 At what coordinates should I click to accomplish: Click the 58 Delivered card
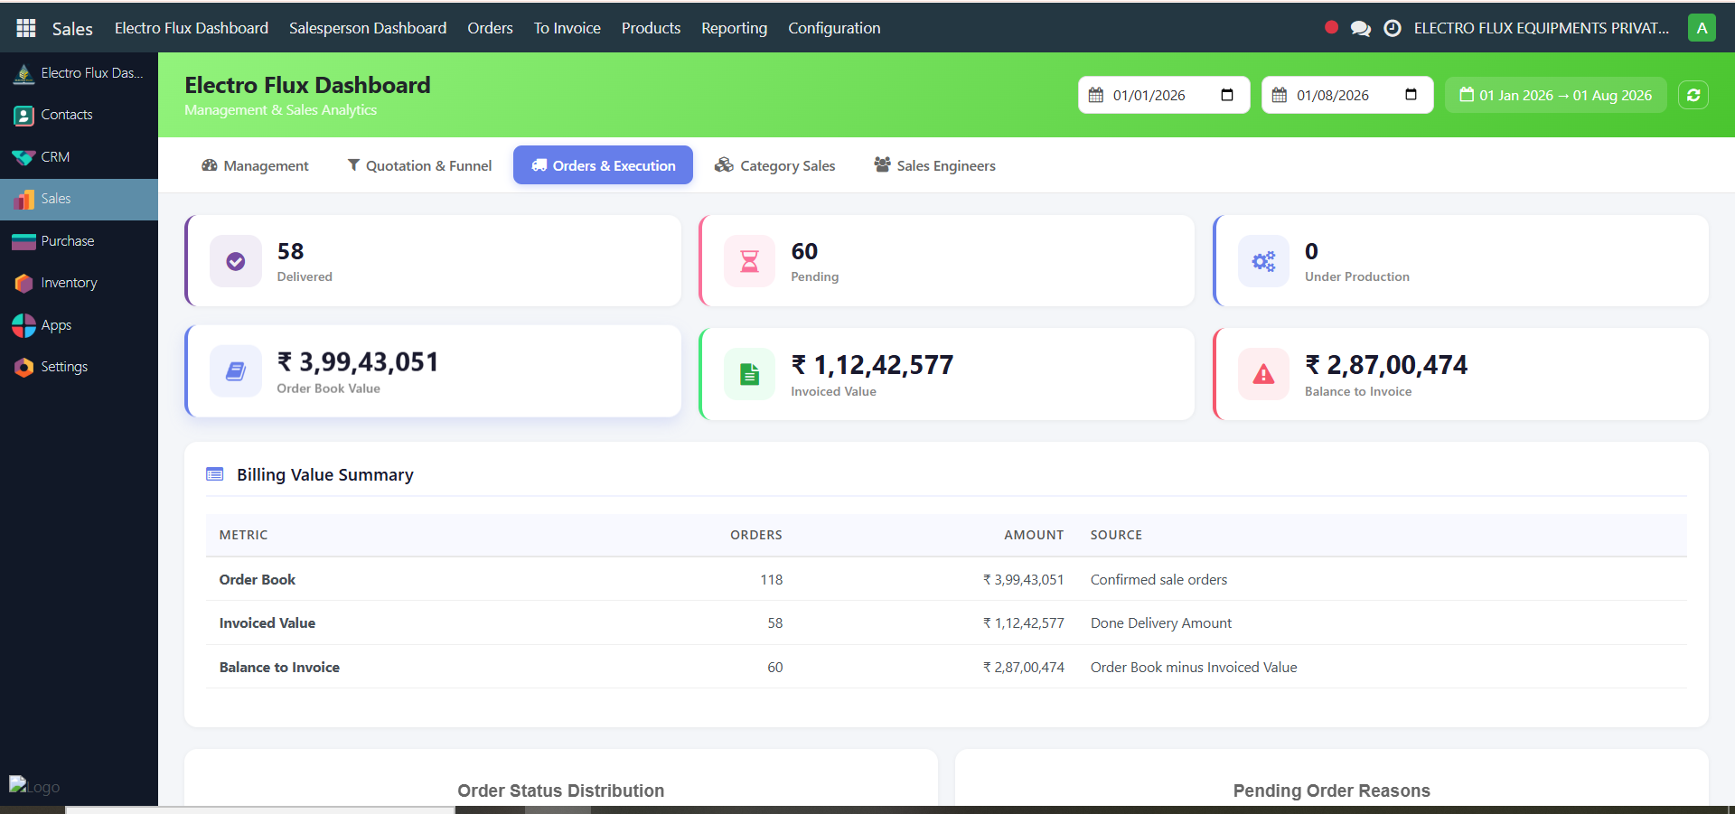point(433,261)
